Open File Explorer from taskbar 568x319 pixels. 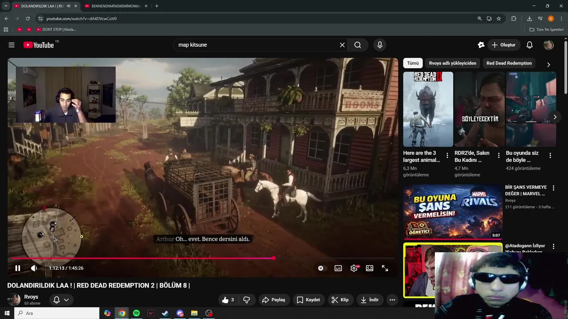pos(194,313)
